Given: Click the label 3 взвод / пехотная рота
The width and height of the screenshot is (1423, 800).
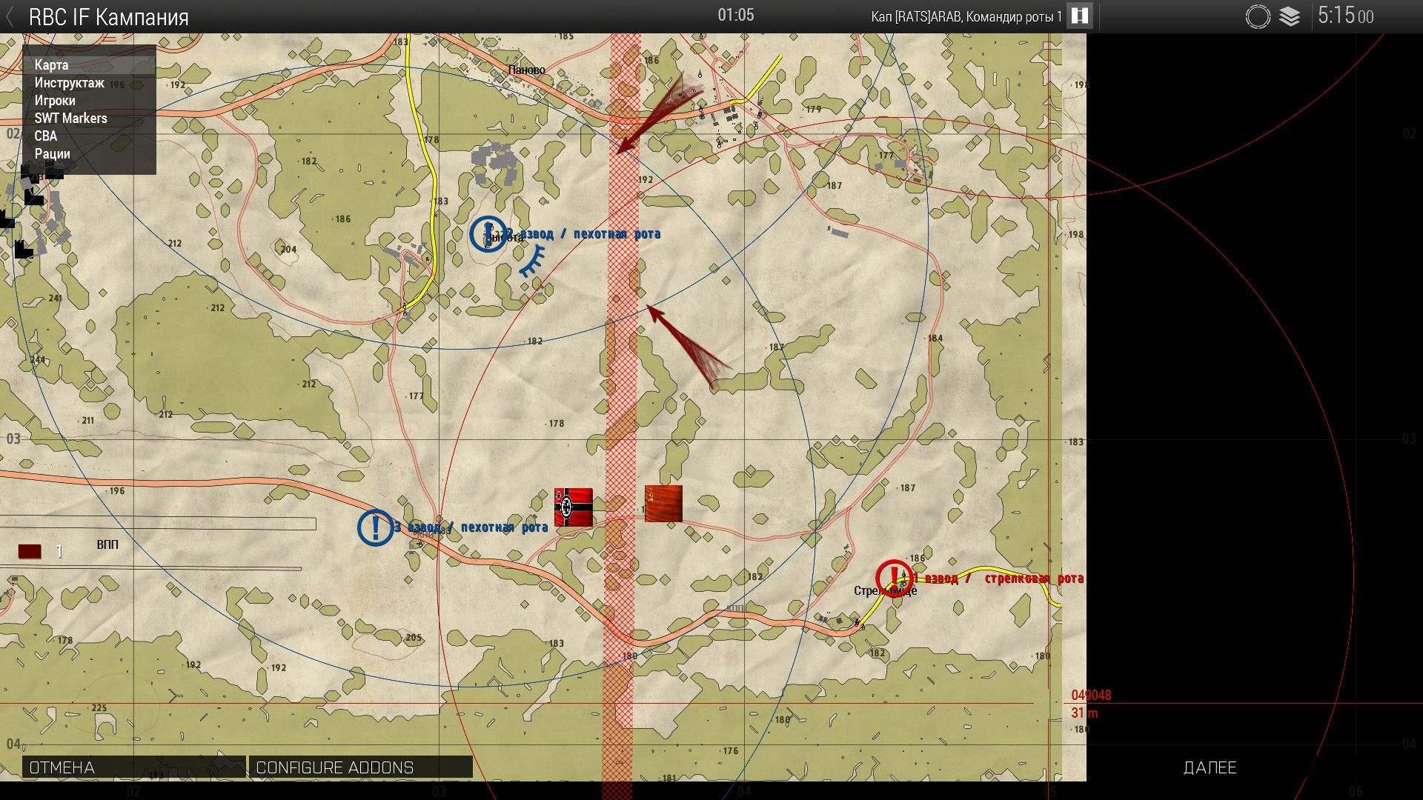Looking at the screenshot, I should pos(471,527).
